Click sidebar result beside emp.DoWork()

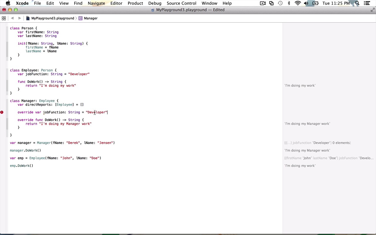300,166
